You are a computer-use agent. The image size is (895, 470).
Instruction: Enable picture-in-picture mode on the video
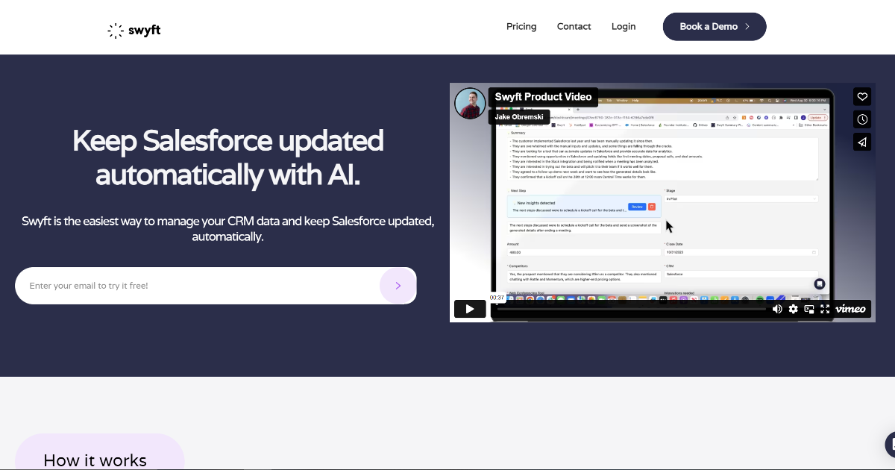[x=808, y=309]
